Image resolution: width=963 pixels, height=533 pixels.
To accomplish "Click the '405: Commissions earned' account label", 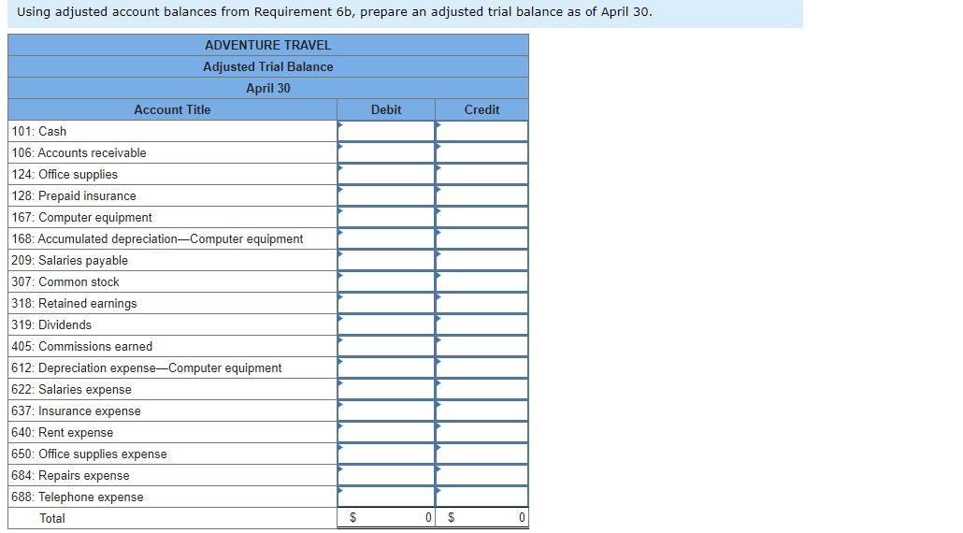I will tap(81, 346).
